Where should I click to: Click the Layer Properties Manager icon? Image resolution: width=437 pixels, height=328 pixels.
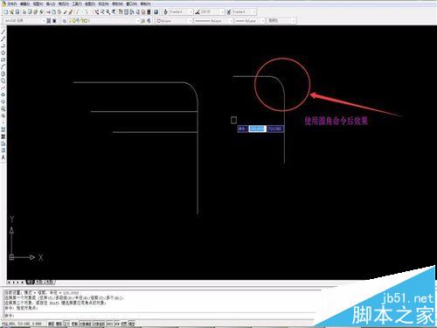64,21
